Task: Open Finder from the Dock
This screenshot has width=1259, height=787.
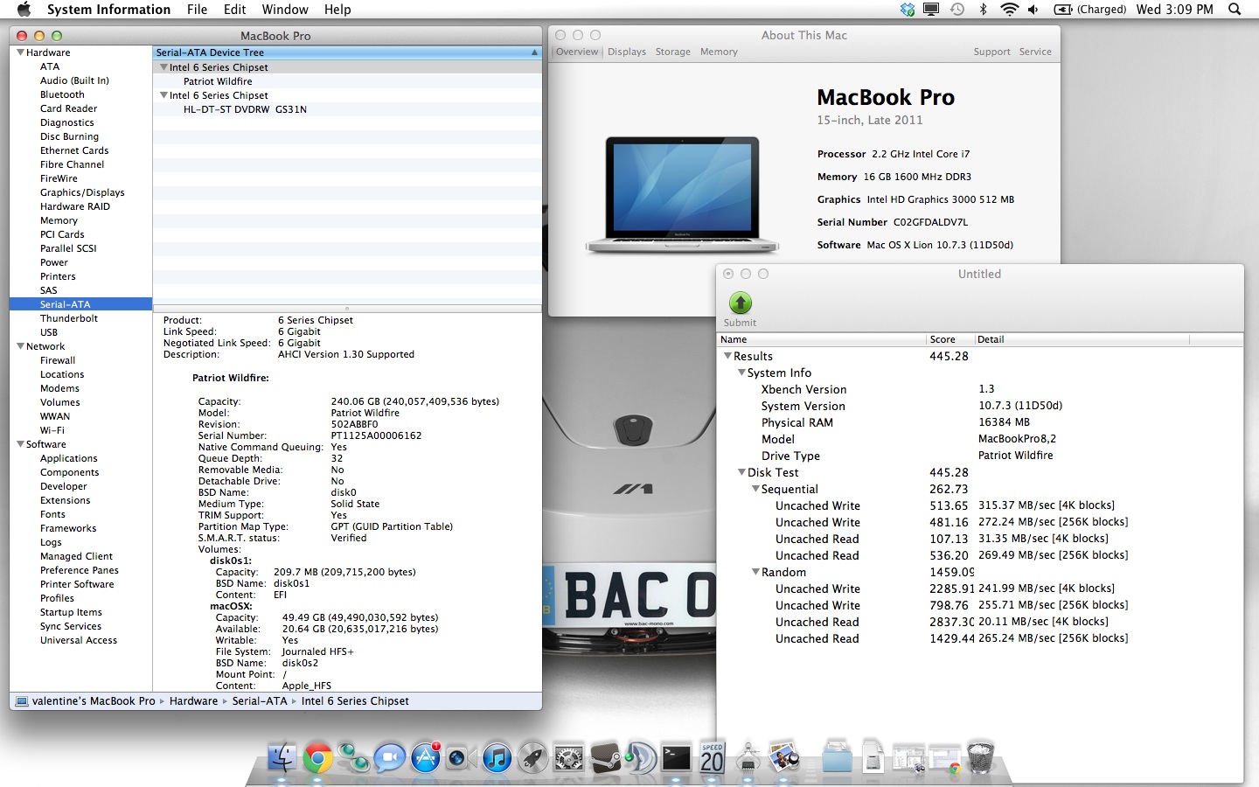Action: coord(282,757)
